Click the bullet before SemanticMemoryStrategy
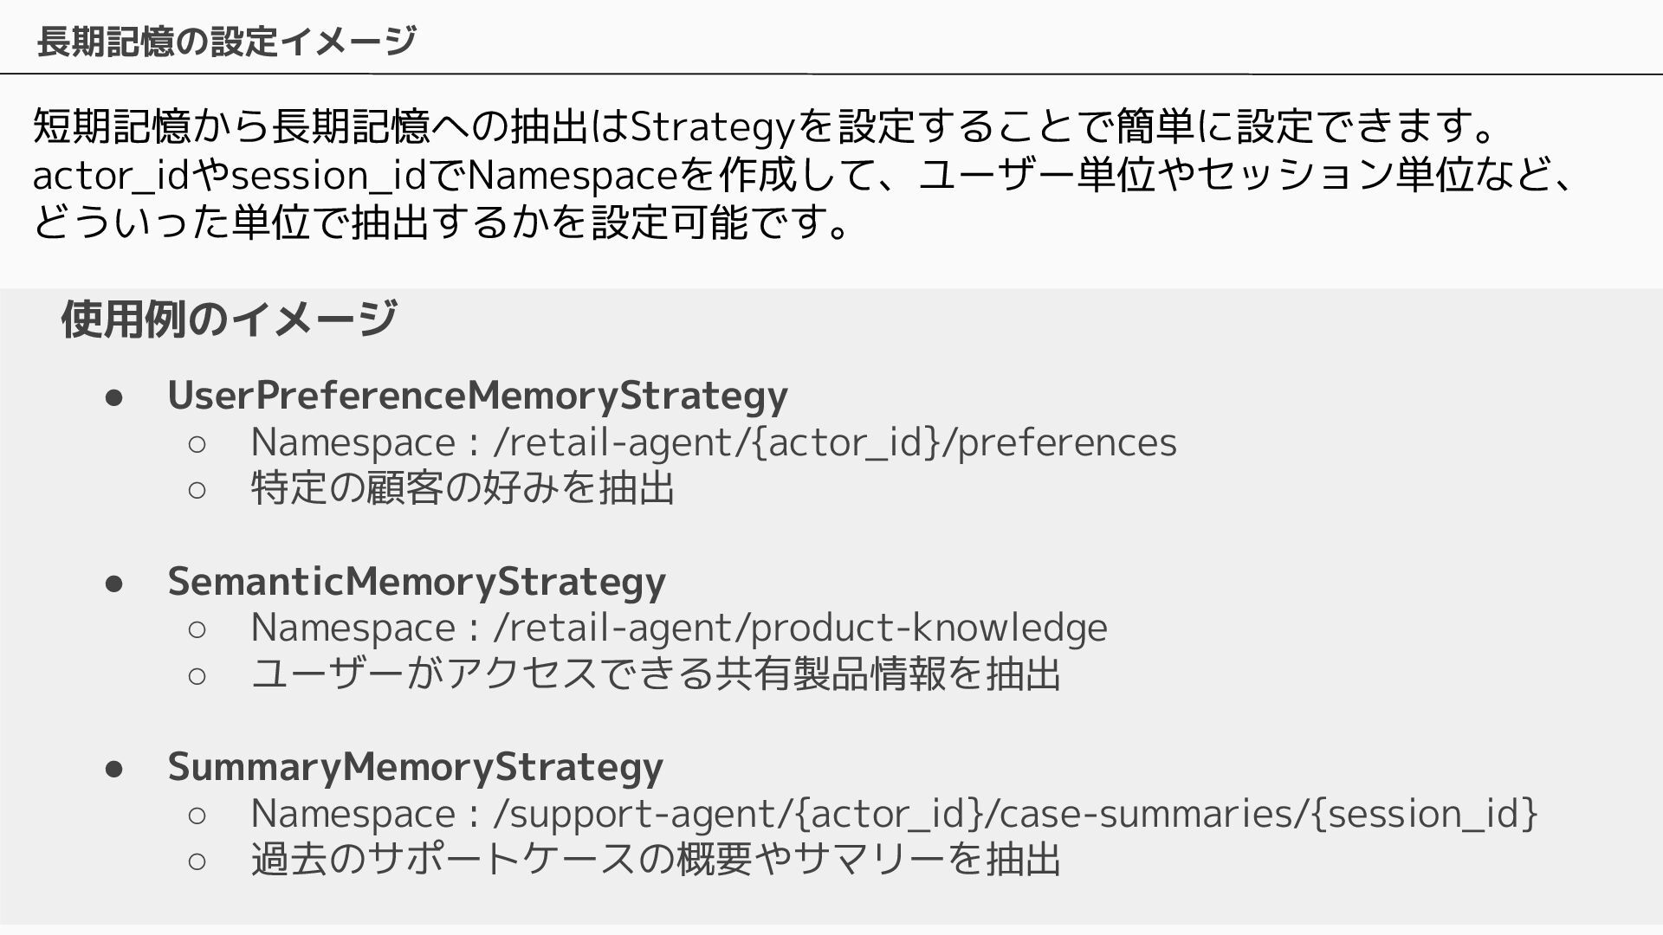The image size is (1663, 935). coord(115,584)
